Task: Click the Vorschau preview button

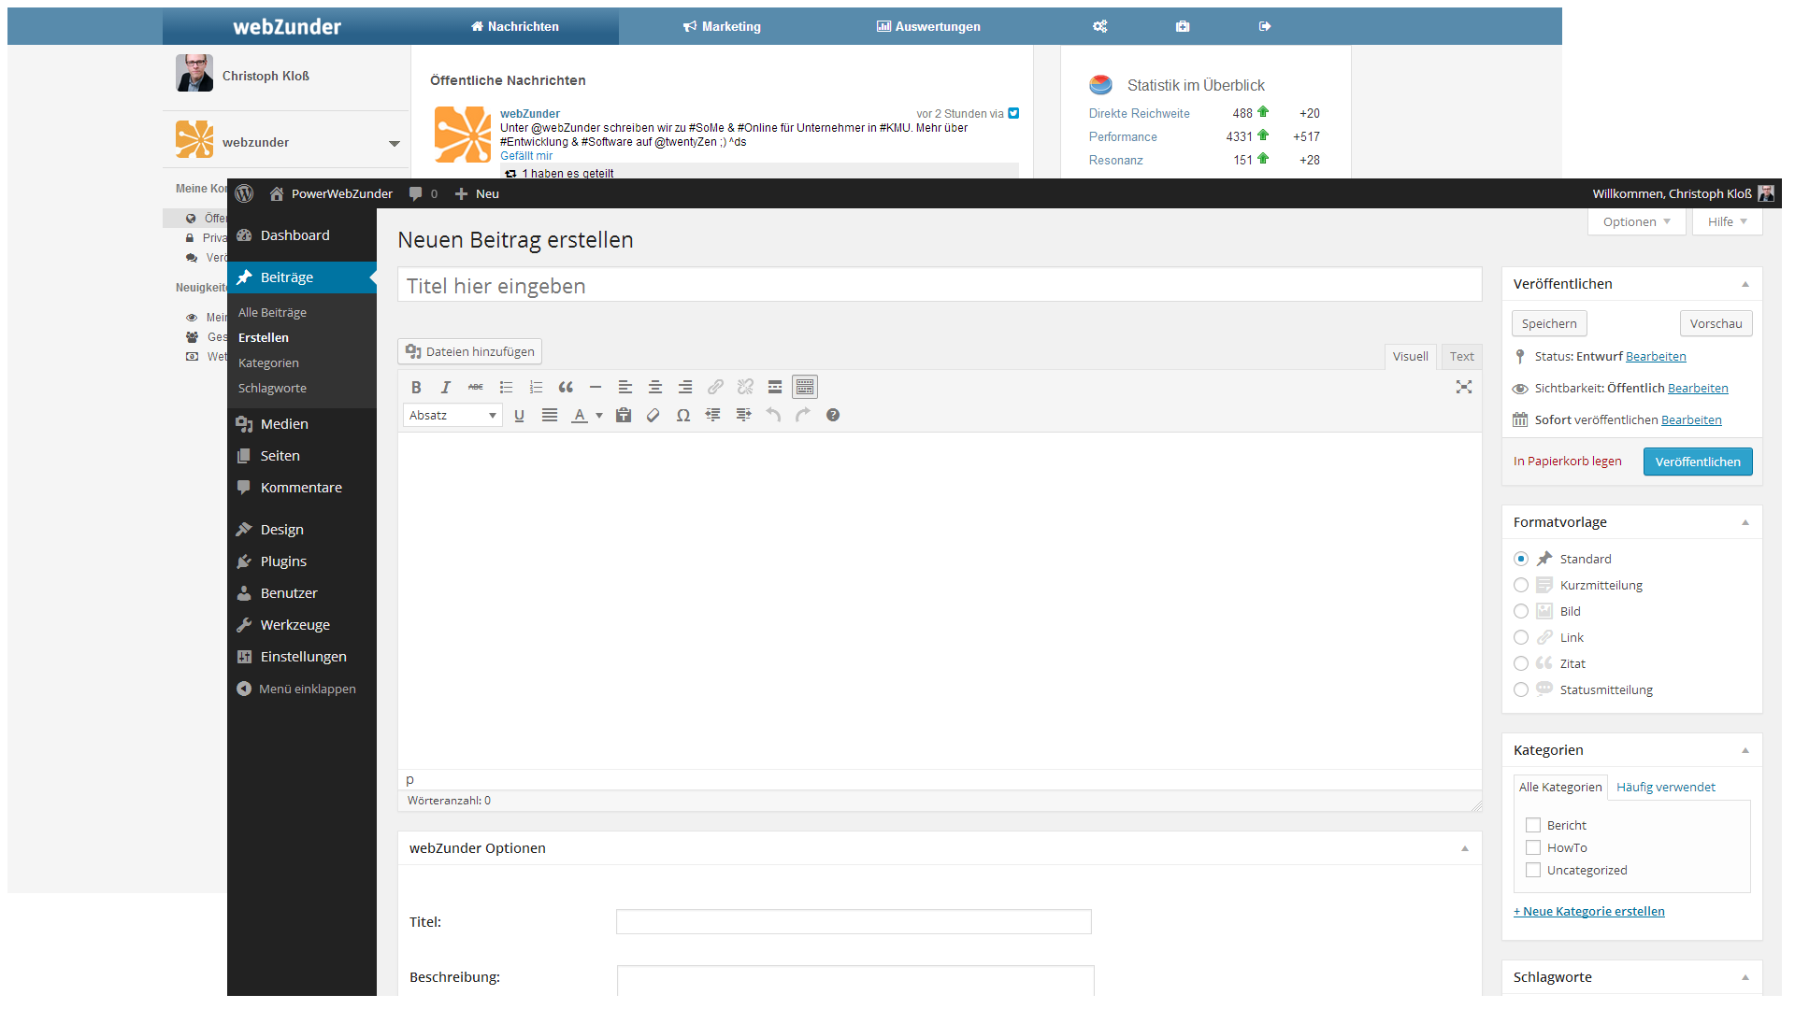Action: (1716, 323)
